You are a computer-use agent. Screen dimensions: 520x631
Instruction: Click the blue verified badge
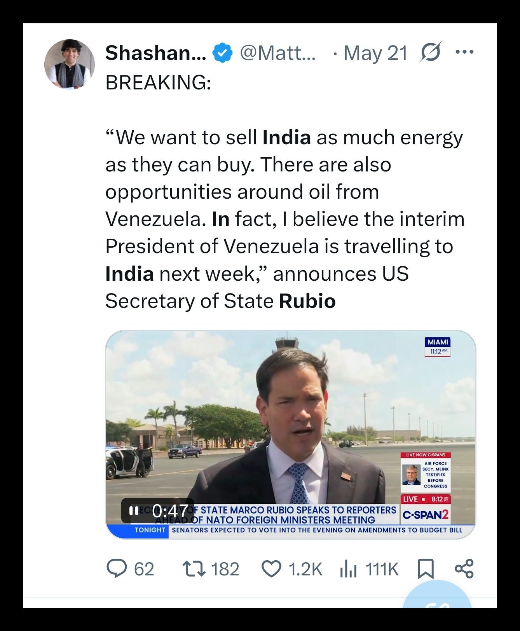click(222, 52)
